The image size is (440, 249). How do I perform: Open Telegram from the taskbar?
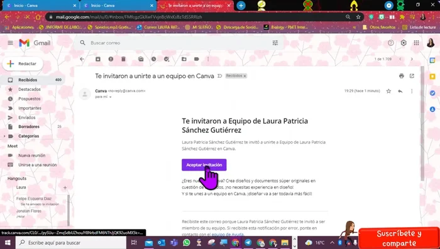coord(248,243)
